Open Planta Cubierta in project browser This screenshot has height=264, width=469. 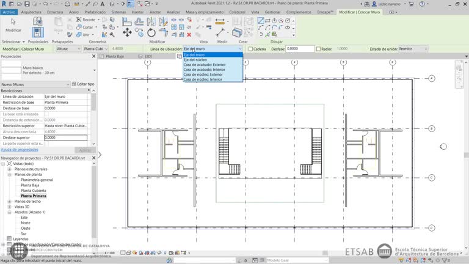click(34, 191)
